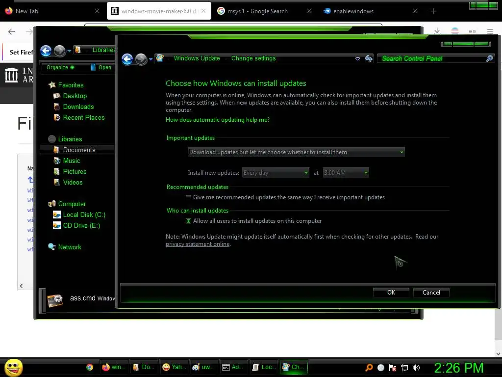The width and height of the screenshot is (502, 377).
Task: Switch to the windows-movie-maker-6.0 tab
Action: [159, 11]
